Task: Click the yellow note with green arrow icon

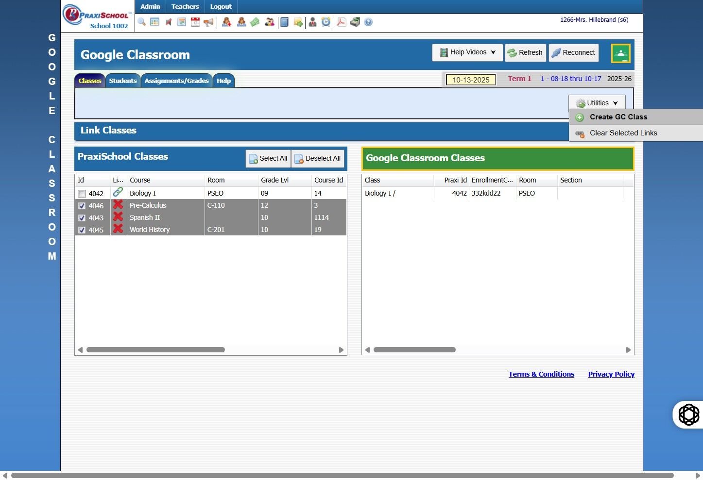Action: pyautogui.click(x=298, y=22)
